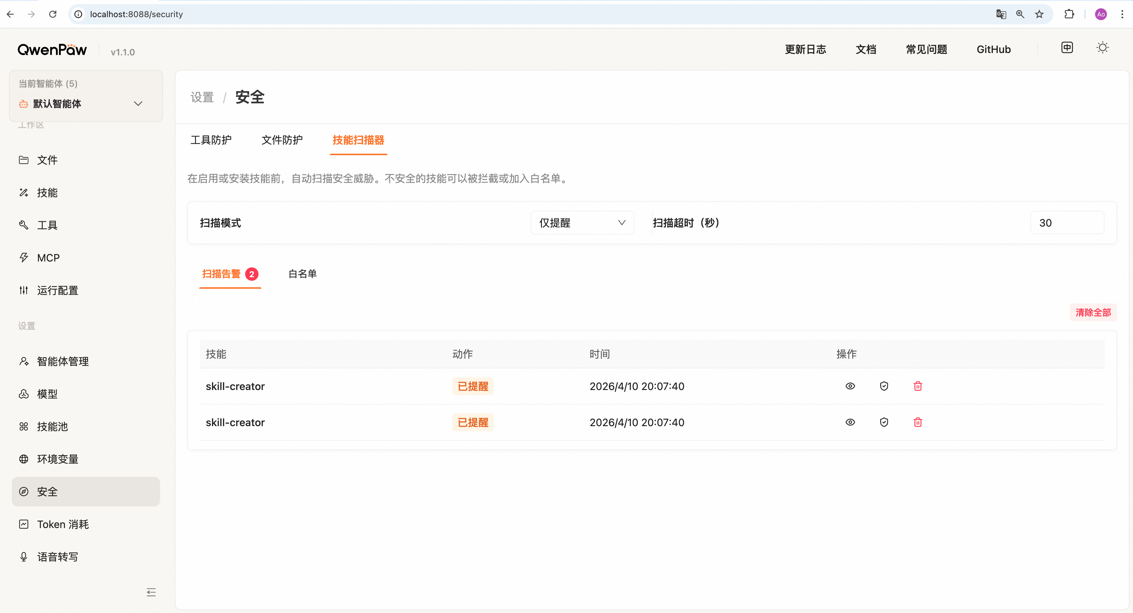Delete the second skill-creator alert
The height and width of the screenshot is (613, 1133).
tap(918, 422)
